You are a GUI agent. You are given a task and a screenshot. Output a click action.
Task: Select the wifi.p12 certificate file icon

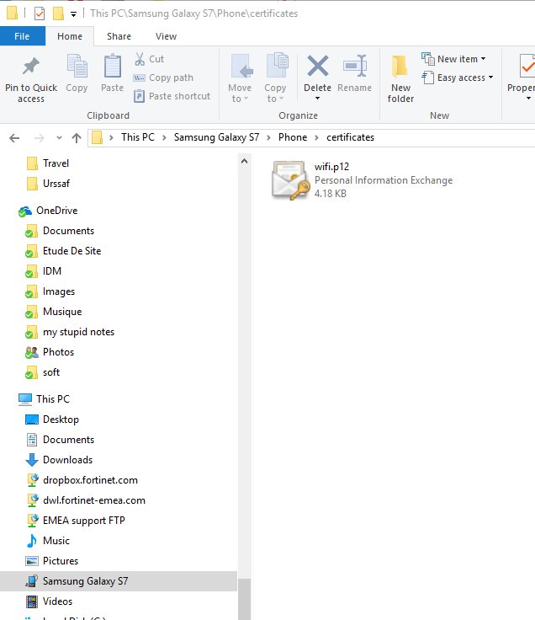click(x=290, y=180)
